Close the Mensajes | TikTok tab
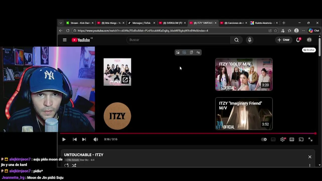Viewport: 322px width, 181px height. 154,23
